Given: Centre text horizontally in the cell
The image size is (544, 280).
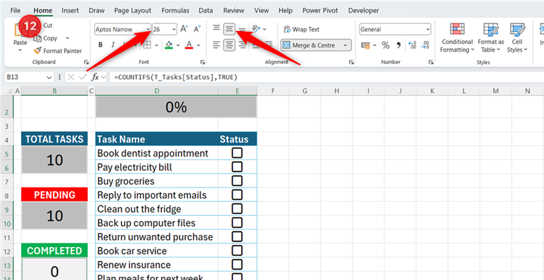Looking at the screenshot, I should click(x=229, y=45).
